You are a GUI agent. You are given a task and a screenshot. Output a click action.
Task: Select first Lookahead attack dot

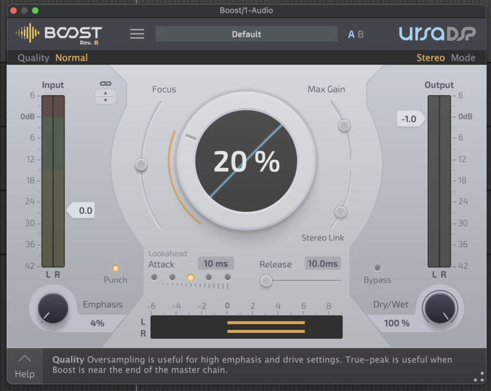[154, 277]
